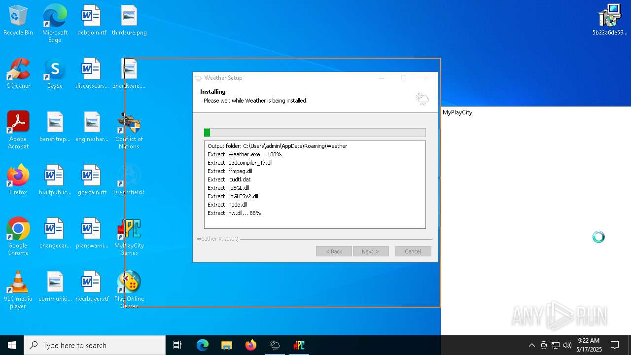Launch Firefox from the desktop shortcut
Viewport: 631px width, 355px height.
click(18, 180)
